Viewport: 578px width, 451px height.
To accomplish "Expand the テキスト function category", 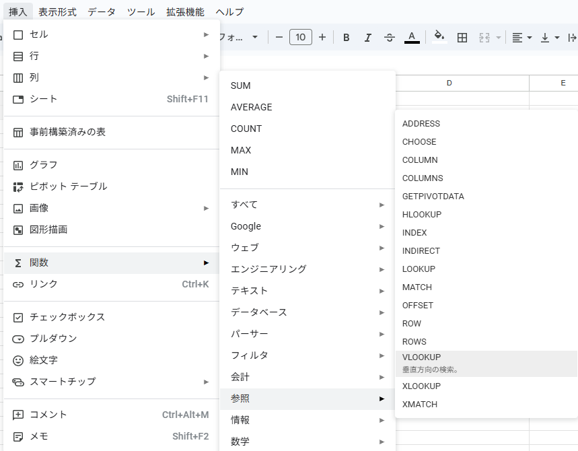I will pos(308,291).
